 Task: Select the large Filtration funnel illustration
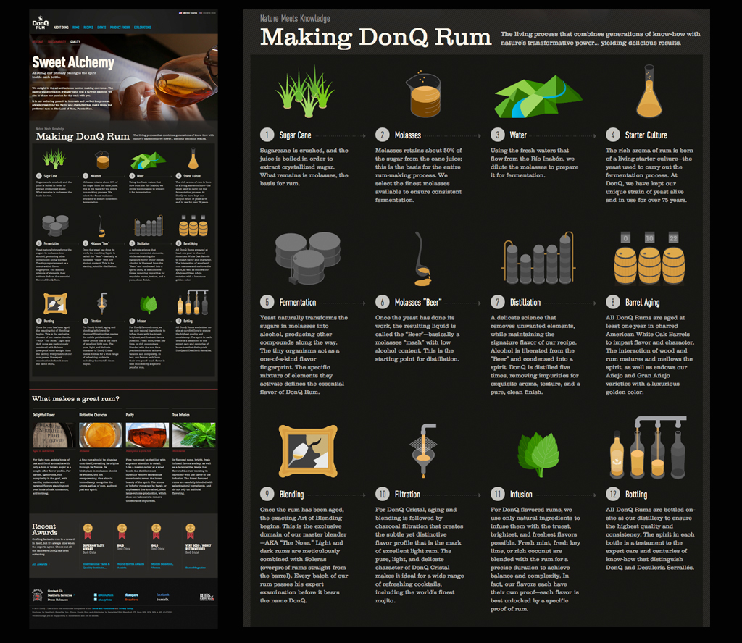(x=422, y=451)
